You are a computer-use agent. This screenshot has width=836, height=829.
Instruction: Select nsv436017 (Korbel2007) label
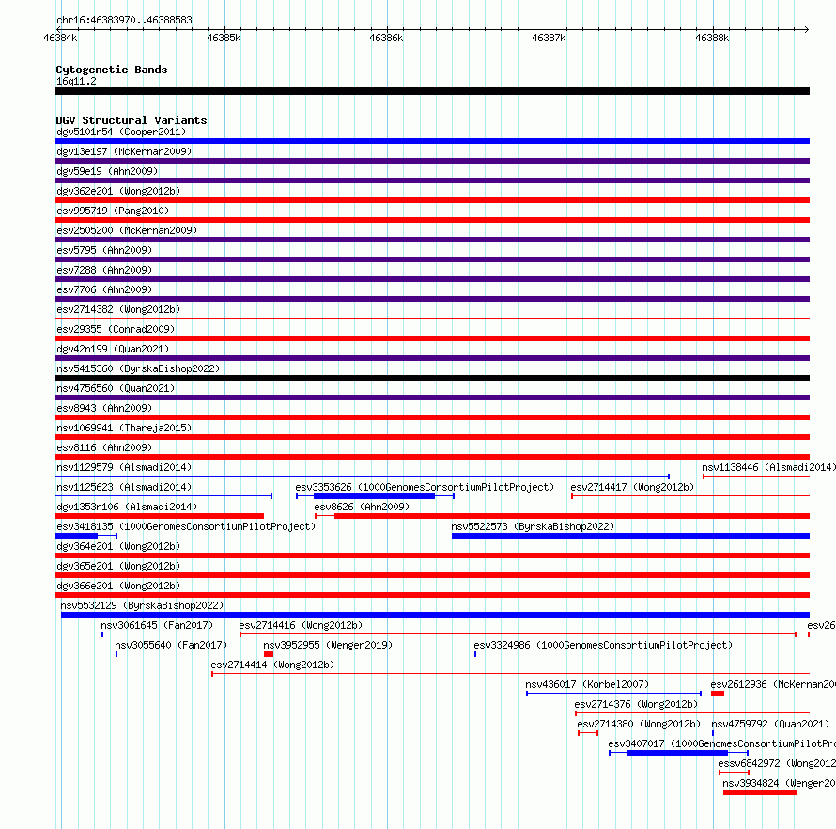(587, 684)
